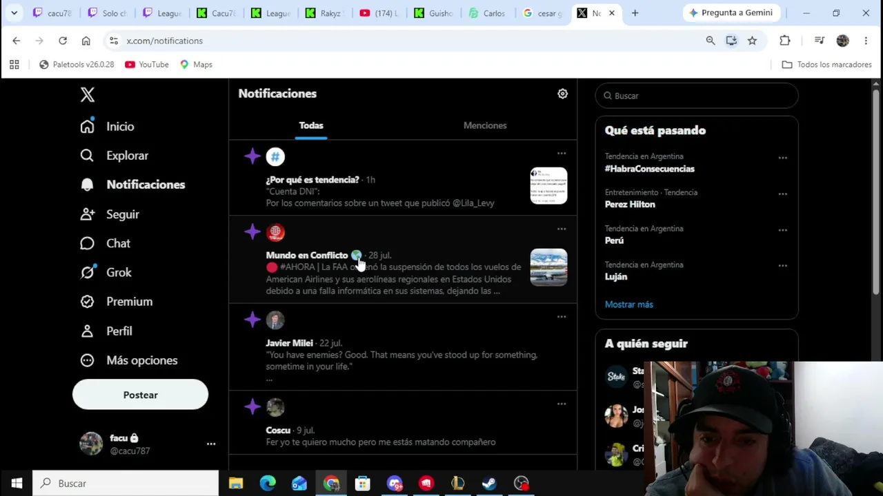Select Notificaciones in the X sidebar
883x496 pixels.
click(x=132, y=185)
